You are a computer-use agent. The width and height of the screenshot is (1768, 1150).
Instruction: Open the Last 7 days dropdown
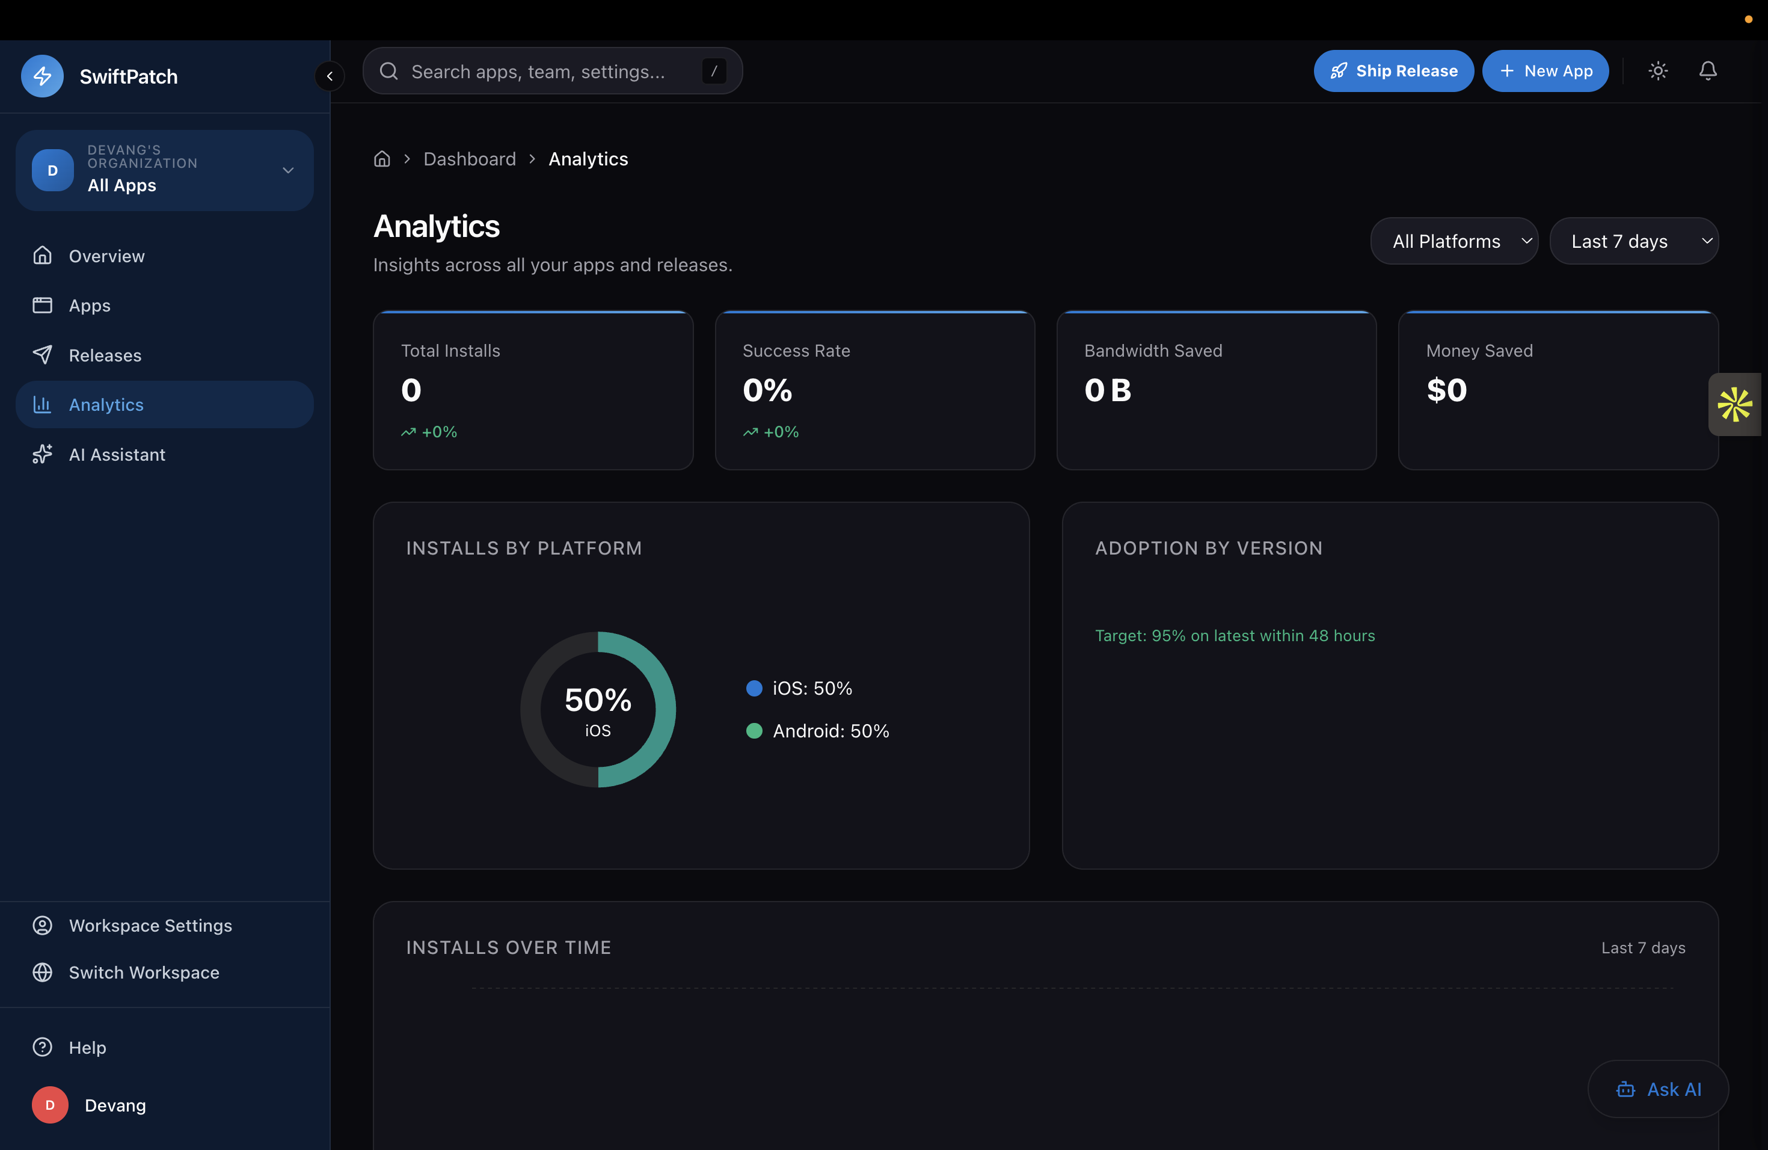pos(1633,241)
